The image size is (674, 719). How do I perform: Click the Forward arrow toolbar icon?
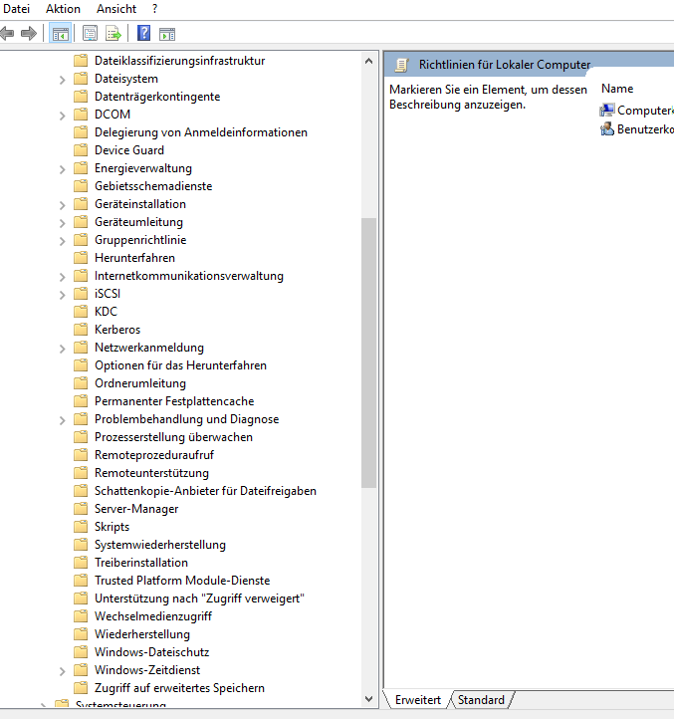click(x=29, y=34)
